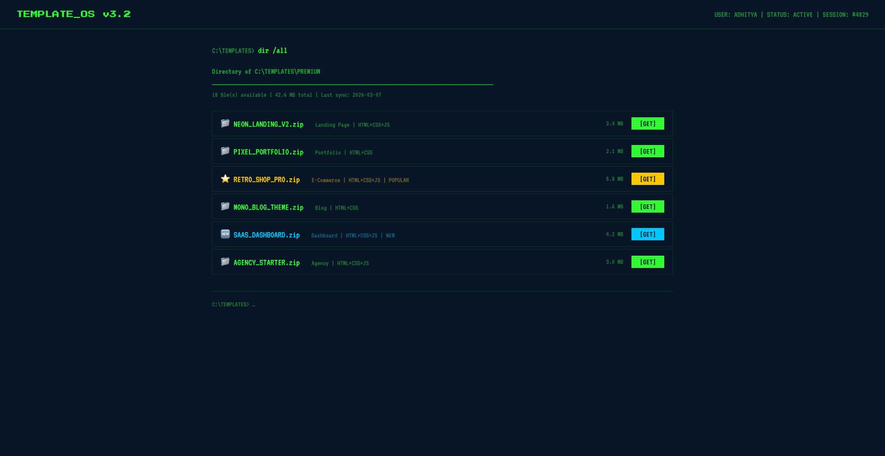885x456 pixels.
Task: Click the folder icon beside NEON_LANDING_V2.zip
Action: [225, 123]
